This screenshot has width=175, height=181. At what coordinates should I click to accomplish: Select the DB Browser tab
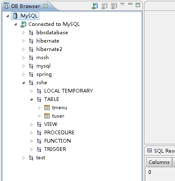[25, 6]
